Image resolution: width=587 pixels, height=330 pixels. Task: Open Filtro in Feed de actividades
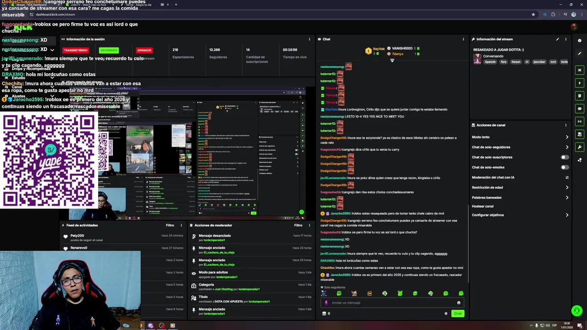170,225
